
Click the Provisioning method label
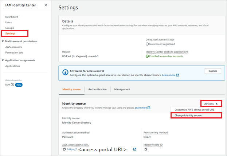[x=156, y=133]
